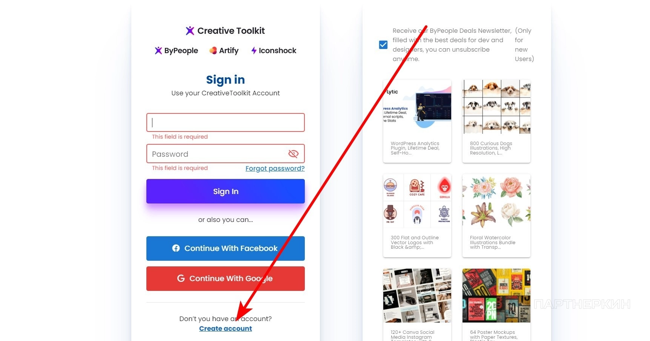Click the Google G icon on the red button
650x341 pixels.
click(x=181, y=278)
